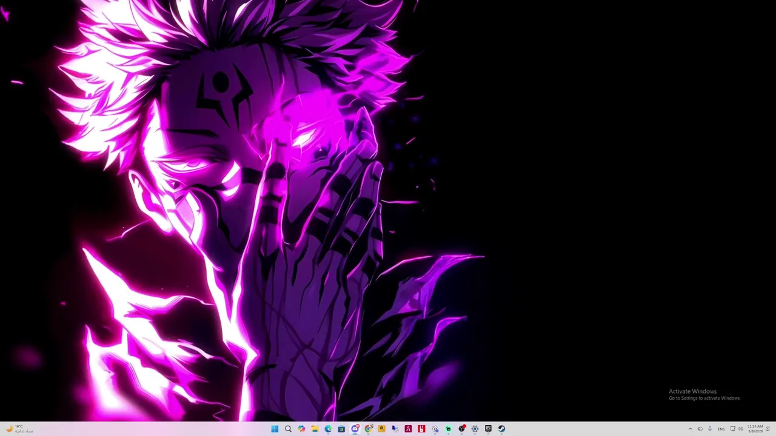
Task: Open the red Adobe app icon
Action: click(x=408, y=429)
